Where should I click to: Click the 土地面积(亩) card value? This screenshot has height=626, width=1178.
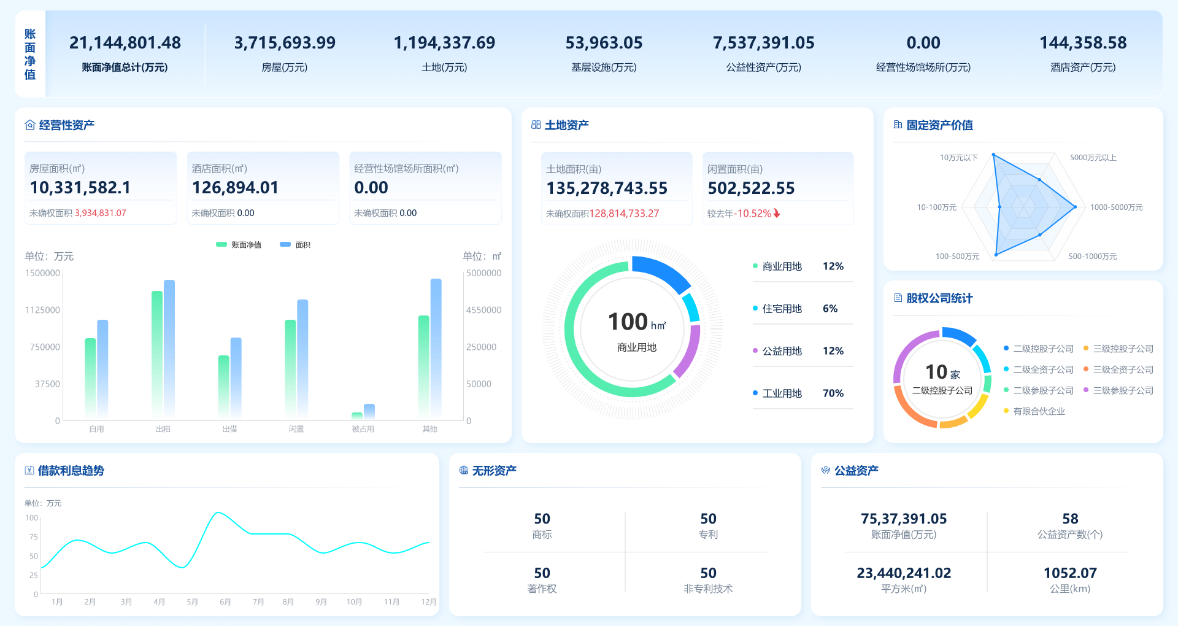[606, 188]
